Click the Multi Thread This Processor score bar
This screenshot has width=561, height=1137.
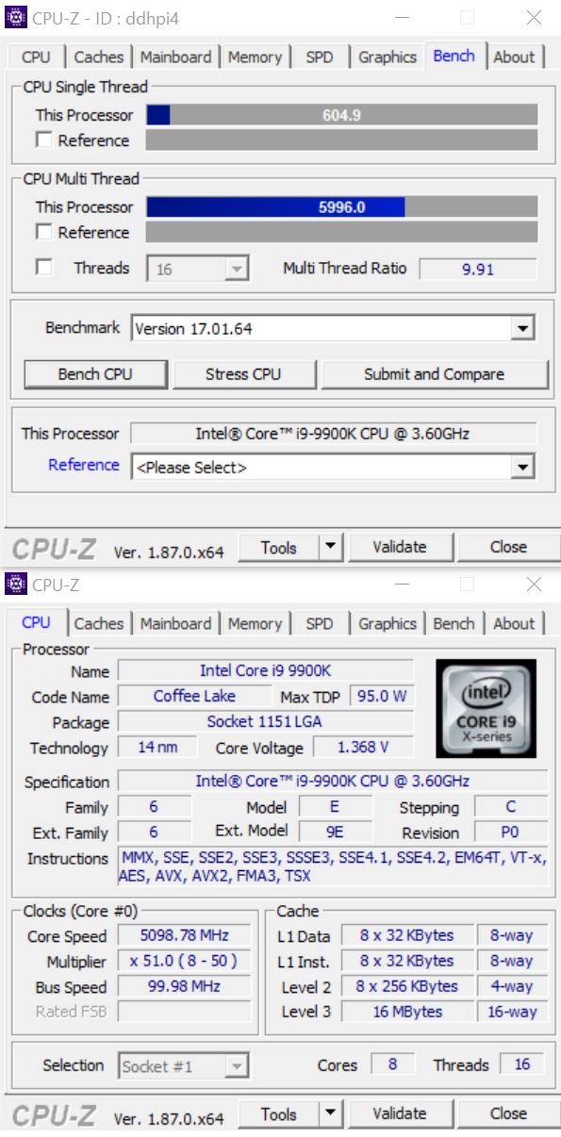click(341, 206)
